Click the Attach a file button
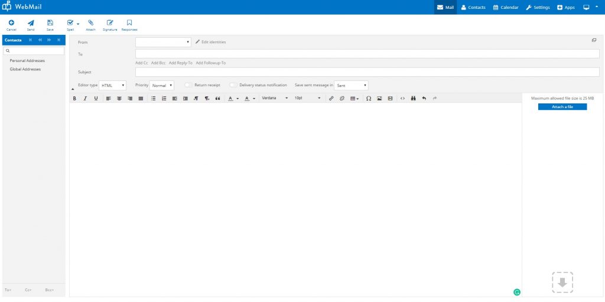 tap(562, 107)
